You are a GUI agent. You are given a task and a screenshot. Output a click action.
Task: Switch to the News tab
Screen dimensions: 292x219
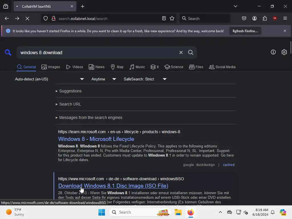(97, 67)
